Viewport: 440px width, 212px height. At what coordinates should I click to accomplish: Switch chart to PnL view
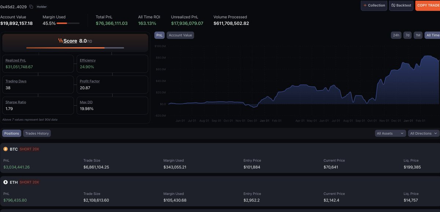pos(159,35)
